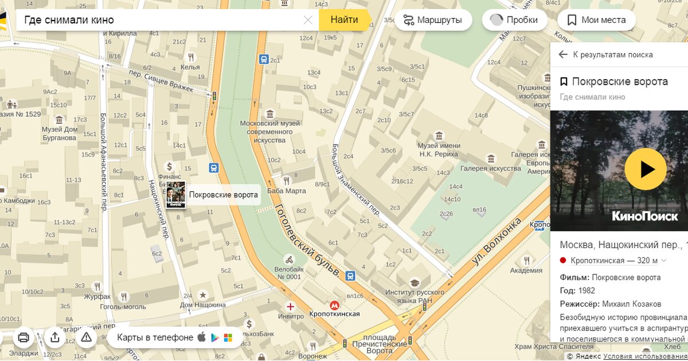Go back via К результатам поиска arrow
The height and width of the screenshot is (361, 688).
tap(563, 54)
